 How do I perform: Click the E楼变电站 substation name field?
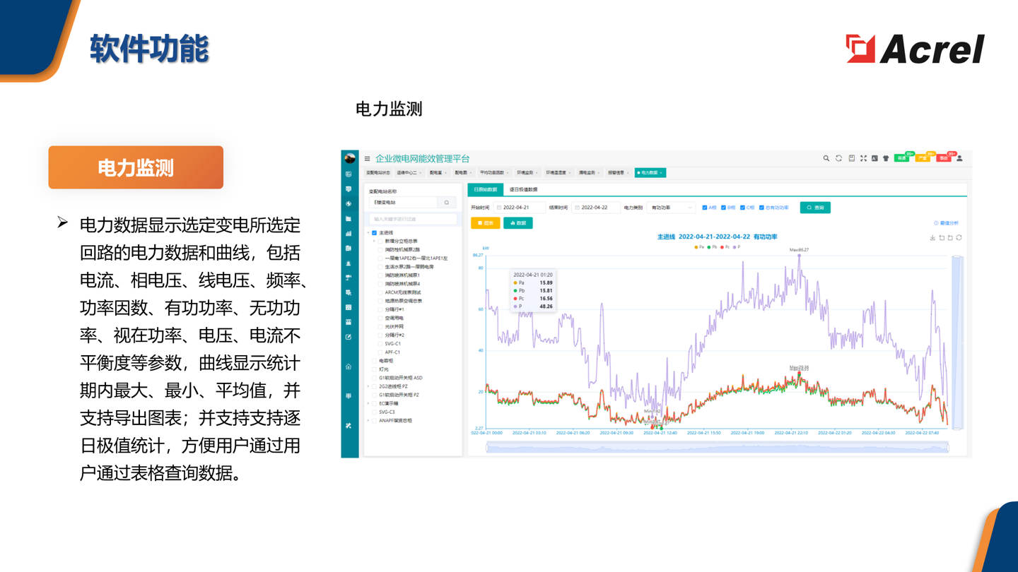(403, 203)
